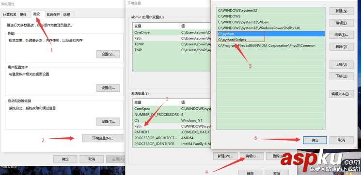Cancel the path editor dialog
This screenshot has width=363, height=175.
pyautogui.click(x=342, y=140)
